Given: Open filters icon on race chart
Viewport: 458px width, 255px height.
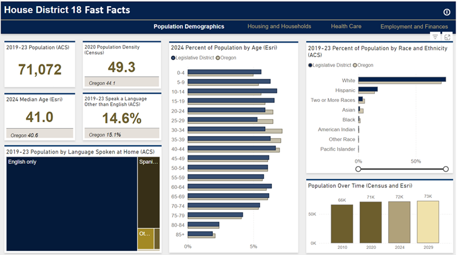Looking at the screenshot, I should 435,37.
